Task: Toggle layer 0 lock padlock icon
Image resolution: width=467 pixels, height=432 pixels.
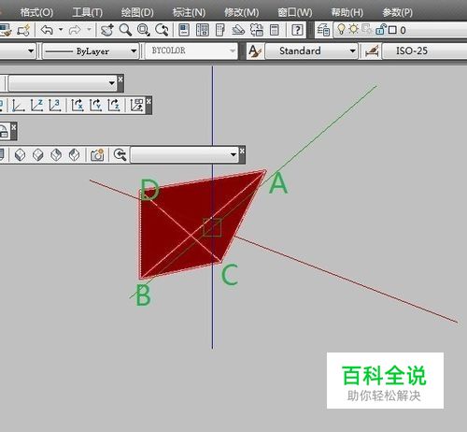Action: (381, 29)
